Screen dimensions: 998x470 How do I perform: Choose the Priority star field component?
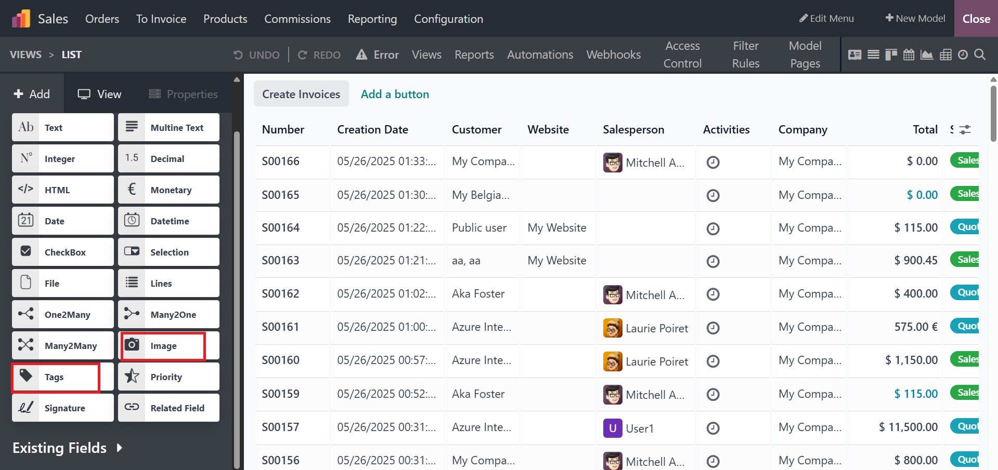pos(169,377)
